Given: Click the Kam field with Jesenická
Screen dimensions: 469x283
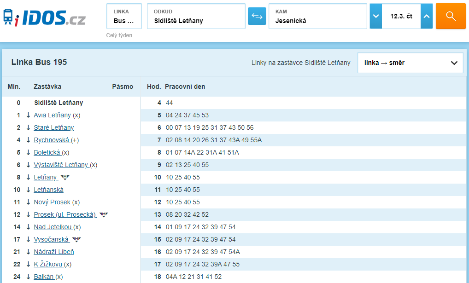Looking at the screenshot, I should coord(317,16).
